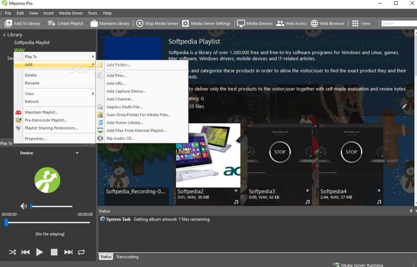Click the Rip Audio CD disc icon
This screenshot has width=417, height=267.
coord(100,138)
